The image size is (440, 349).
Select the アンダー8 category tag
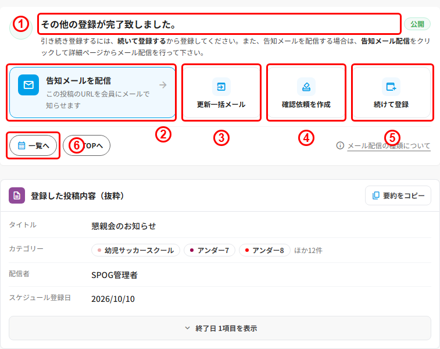[x=264, y=250]
